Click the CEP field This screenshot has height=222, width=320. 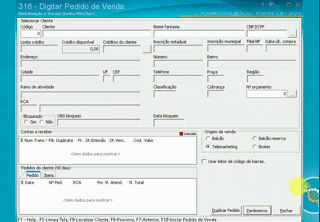click(127, 79)
